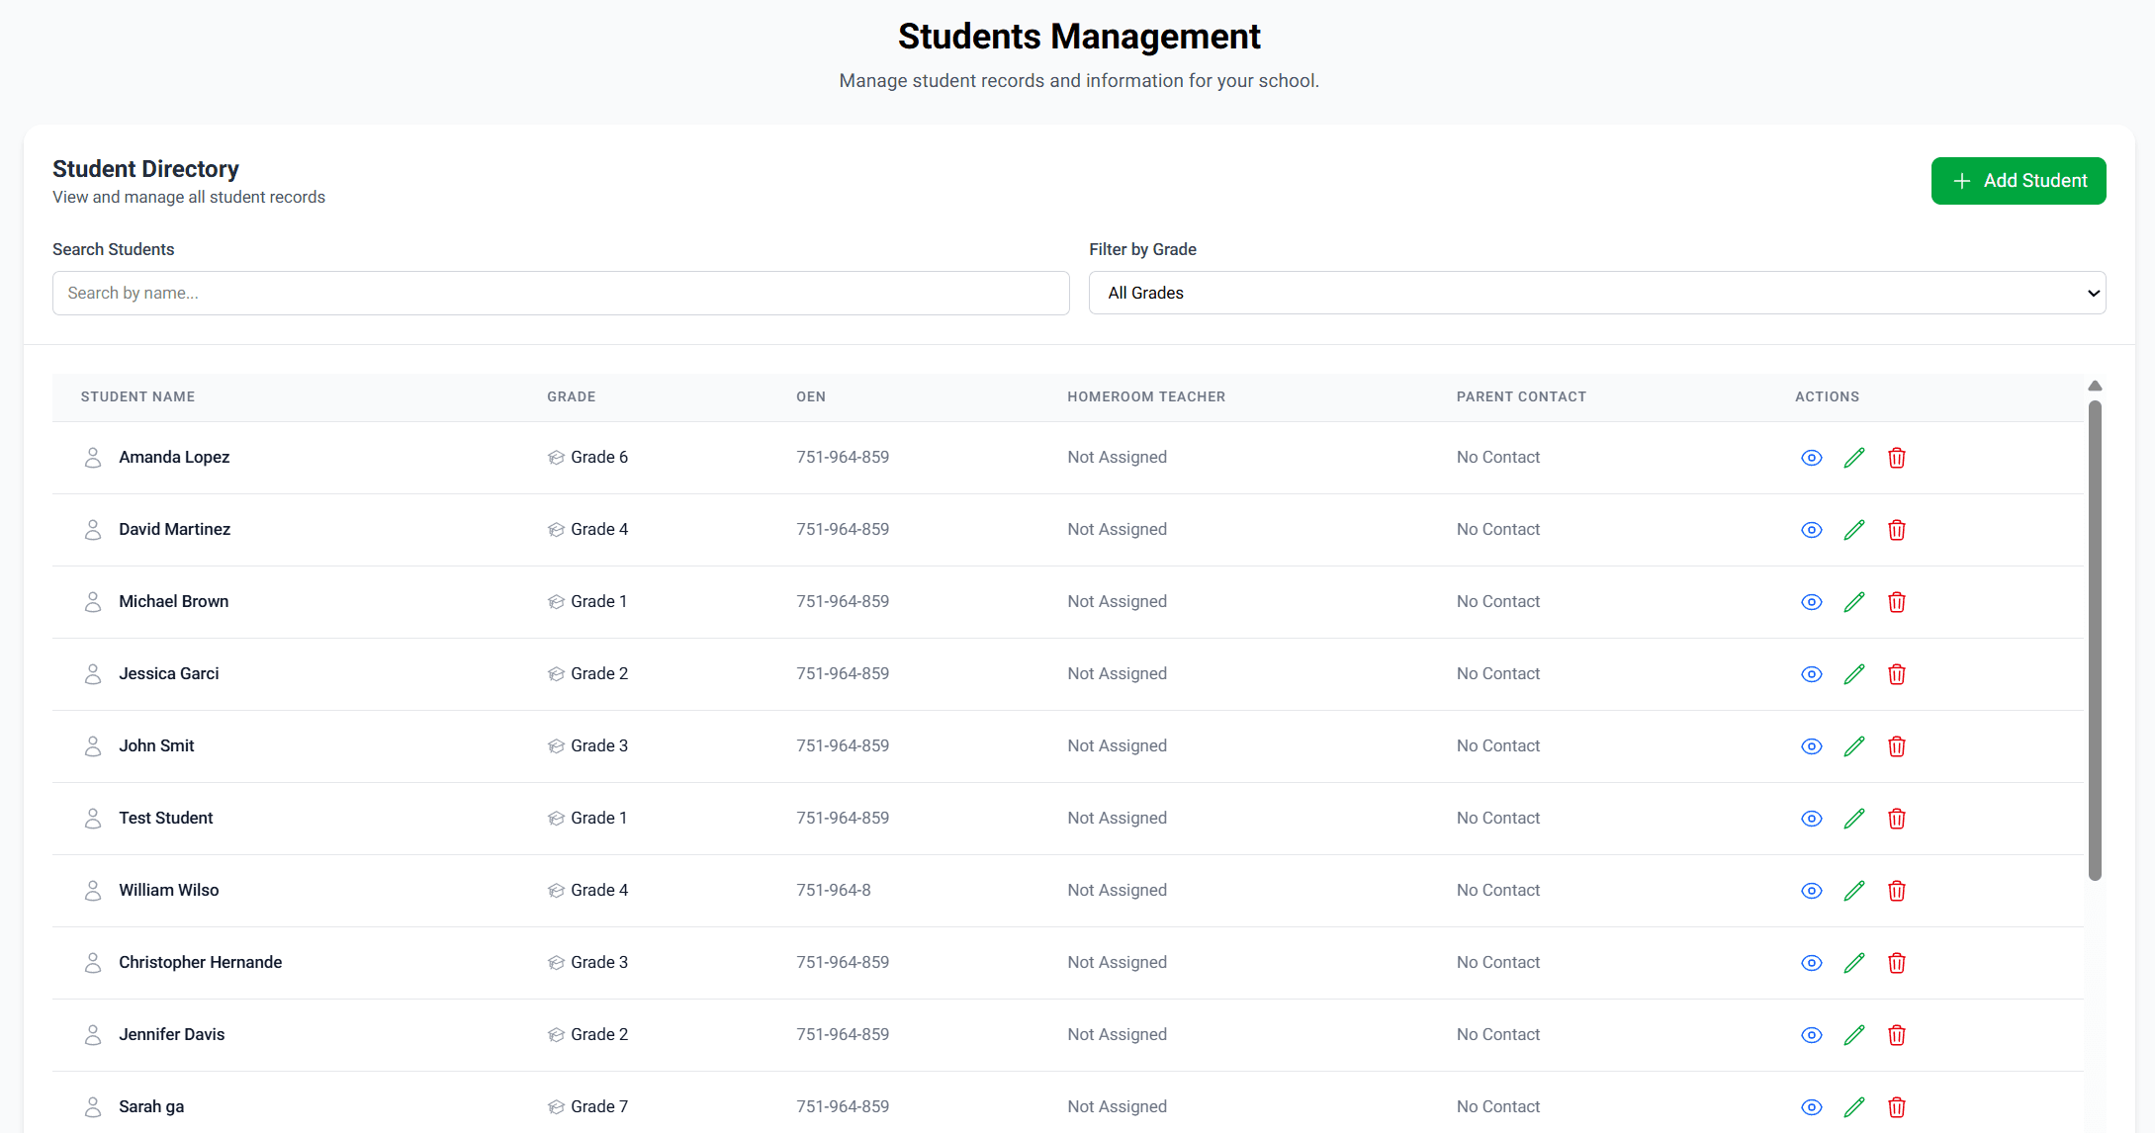
Task: View Sarah ga record with eye icon
Action: (x=1811, y=1107)
